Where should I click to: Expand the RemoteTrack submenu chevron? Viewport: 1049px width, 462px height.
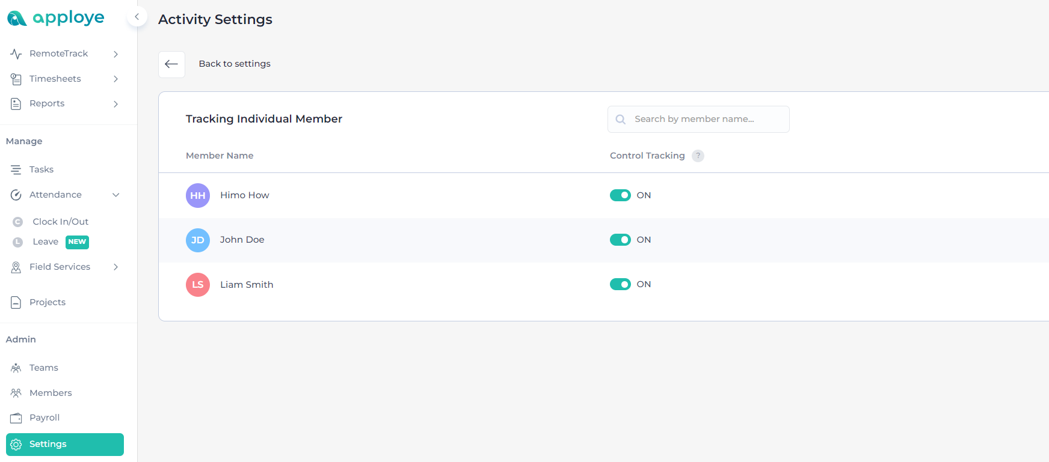[x=116, y=54]
